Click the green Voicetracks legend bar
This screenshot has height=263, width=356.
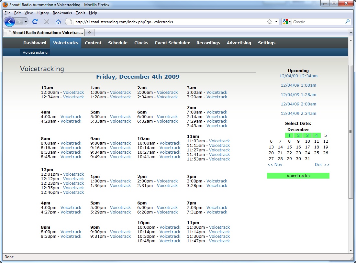point(298,176)
